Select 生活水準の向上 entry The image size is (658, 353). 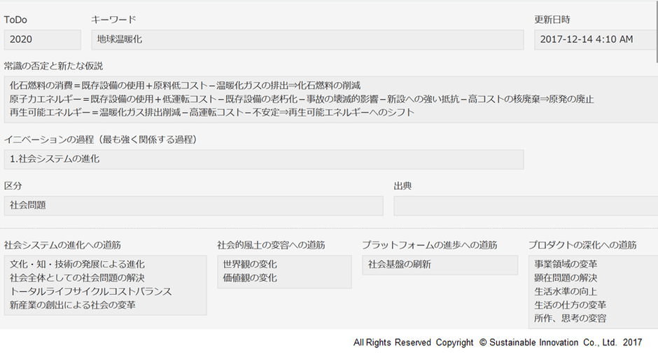coord(566,291)
